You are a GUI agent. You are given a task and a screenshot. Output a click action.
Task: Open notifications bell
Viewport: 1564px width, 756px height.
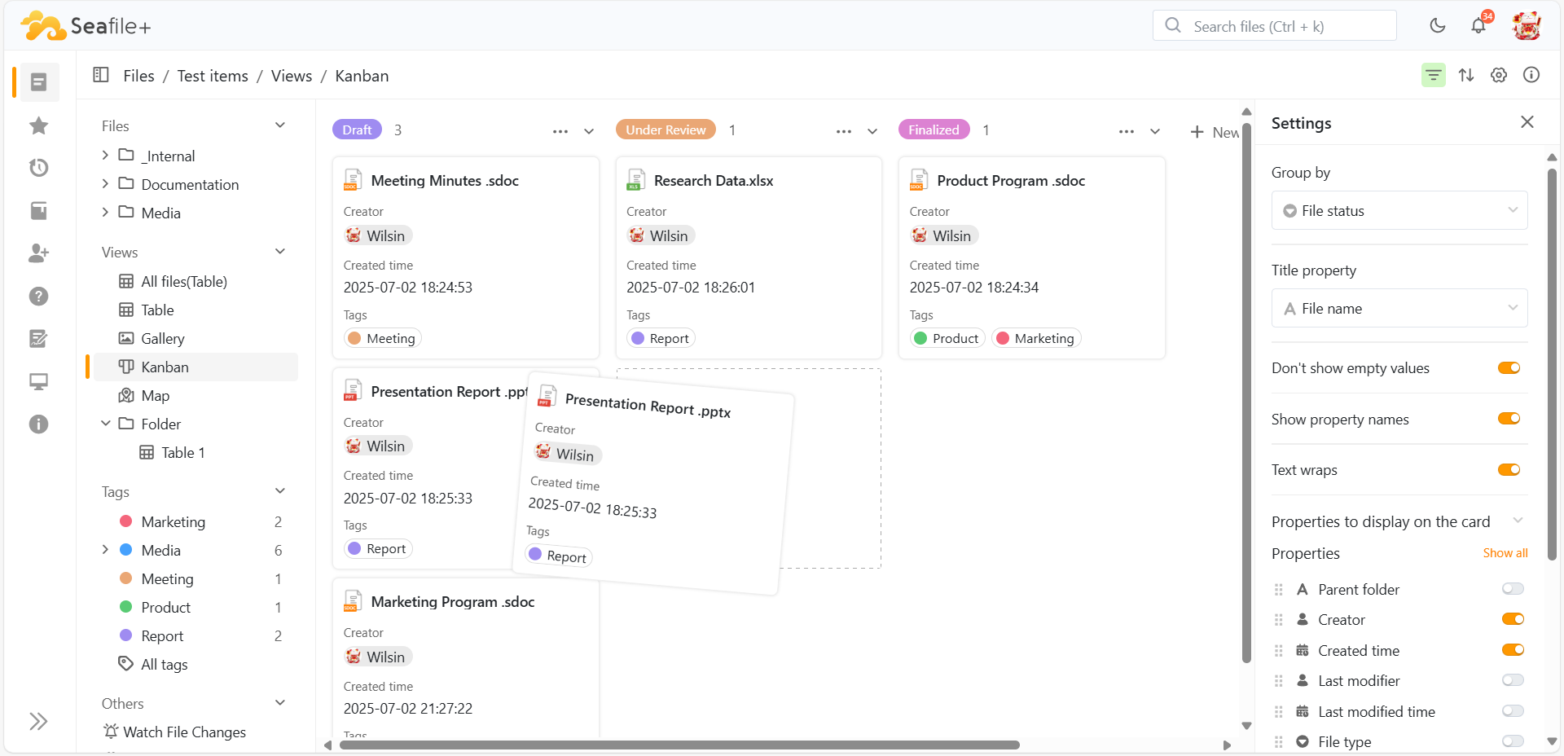(1478, 26)
